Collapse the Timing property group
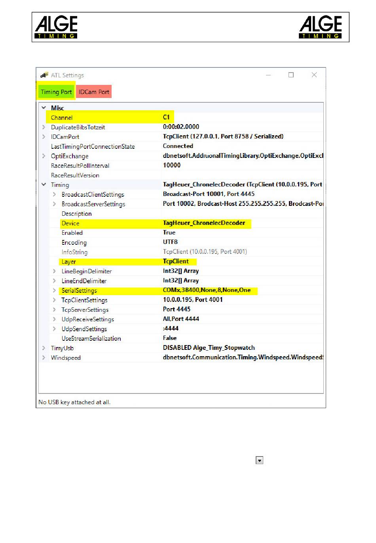This screenshot has height=543, width=376. point(44,184)
